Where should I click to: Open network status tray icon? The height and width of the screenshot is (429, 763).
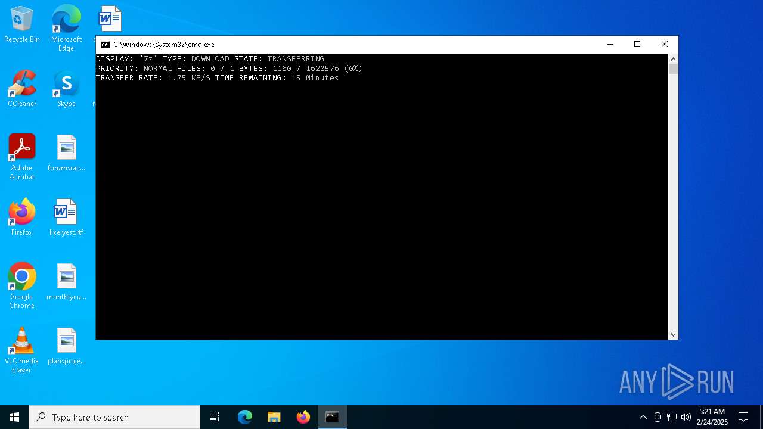tap(672, 417)
